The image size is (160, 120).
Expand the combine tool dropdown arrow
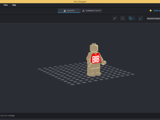tap(134, 18)
